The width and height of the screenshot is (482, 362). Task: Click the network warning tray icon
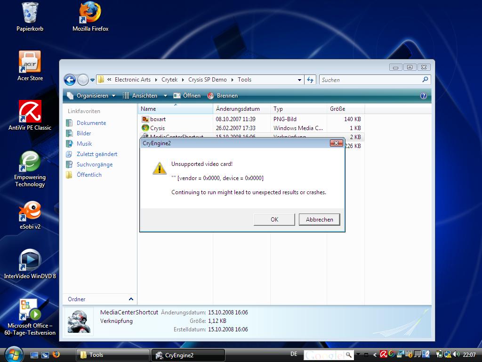pyautogui.click(x=448, y=354)
